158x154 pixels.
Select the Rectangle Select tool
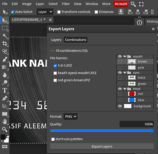point(5,28)
